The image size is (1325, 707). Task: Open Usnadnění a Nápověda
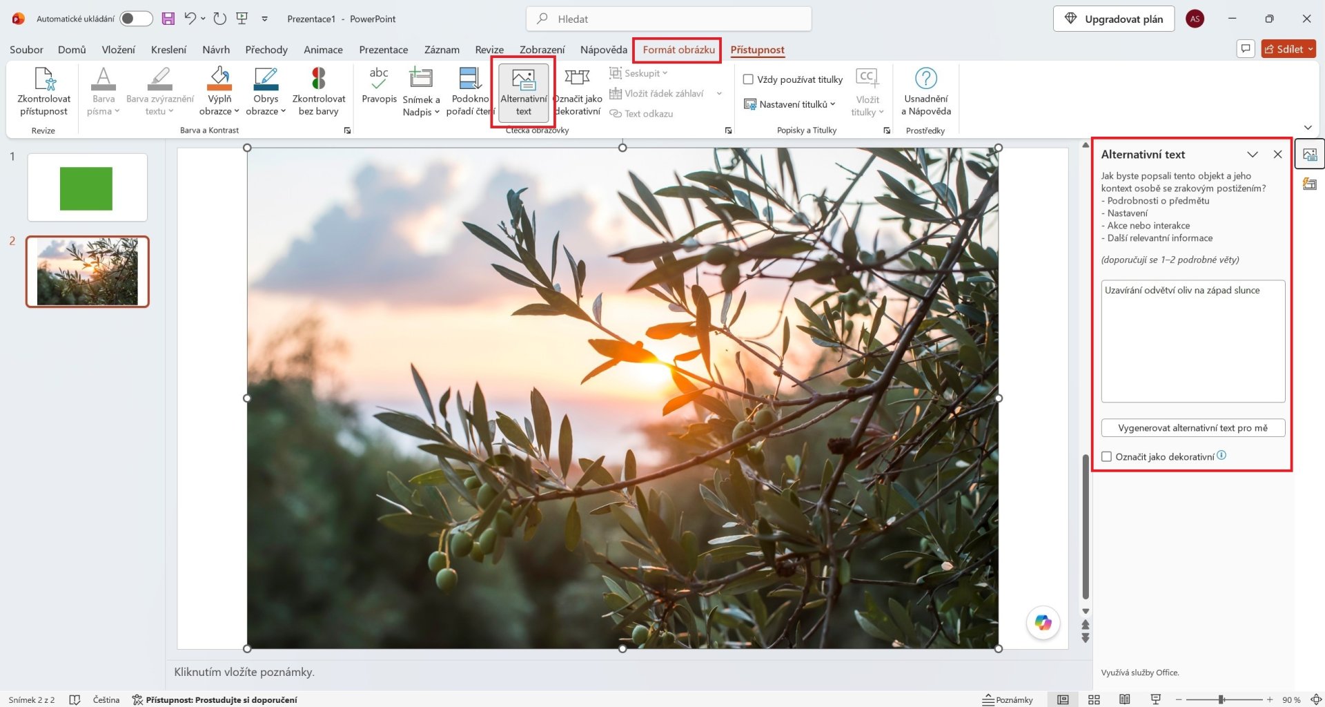926,92
